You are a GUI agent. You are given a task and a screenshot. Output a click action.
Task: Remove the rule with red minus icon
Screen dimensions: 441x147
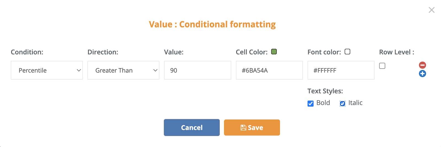422,65
